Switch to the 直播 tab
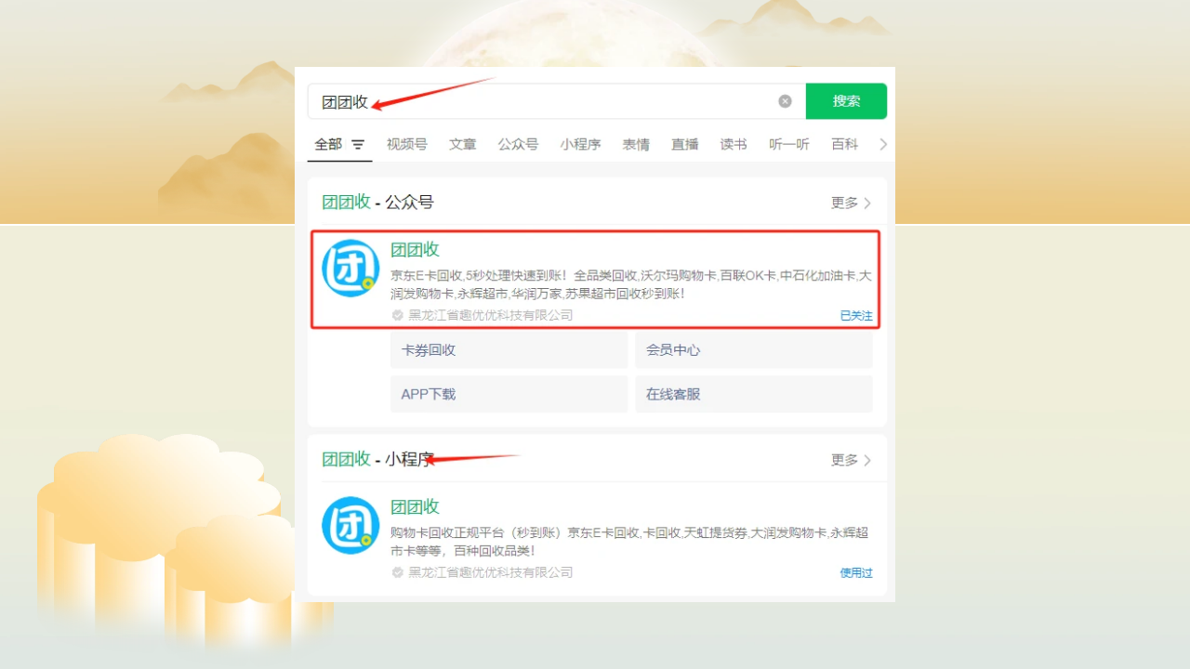 (x=685, y=144)
